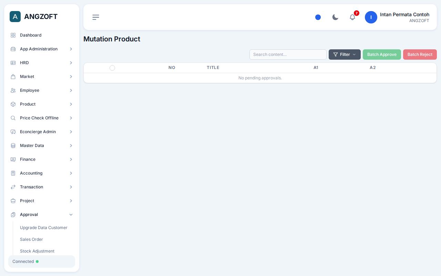Expand Econcierge Admin chevron
The width and height of the screenshot is (441, 276).
[x=71, y=132]
